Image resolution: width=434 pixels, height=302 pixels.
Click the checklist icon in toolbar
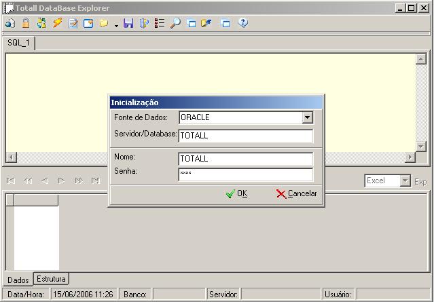pos(160,23)
